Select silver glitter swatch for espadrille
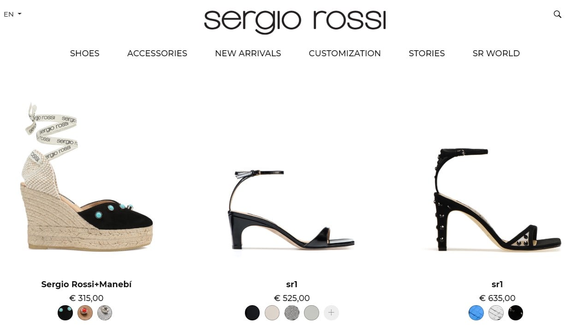The image size is (571, 331). coord(105,313)
